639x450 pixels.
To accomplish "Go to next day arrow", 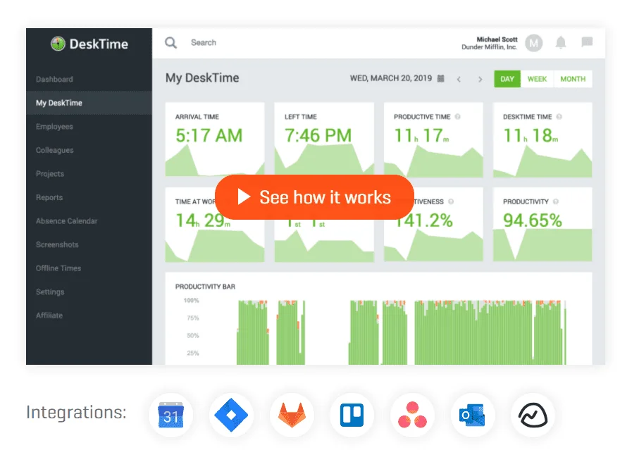I will tap(480, 80).
